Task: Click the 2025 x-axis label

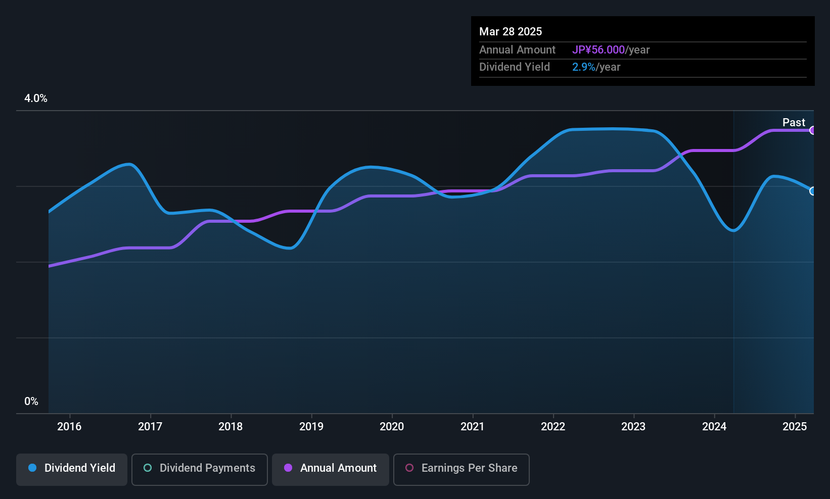Action: pos(795,426)
